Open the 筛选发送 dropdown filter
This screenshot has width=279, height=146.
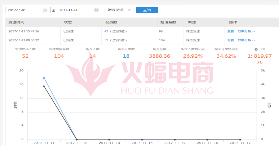119,10
